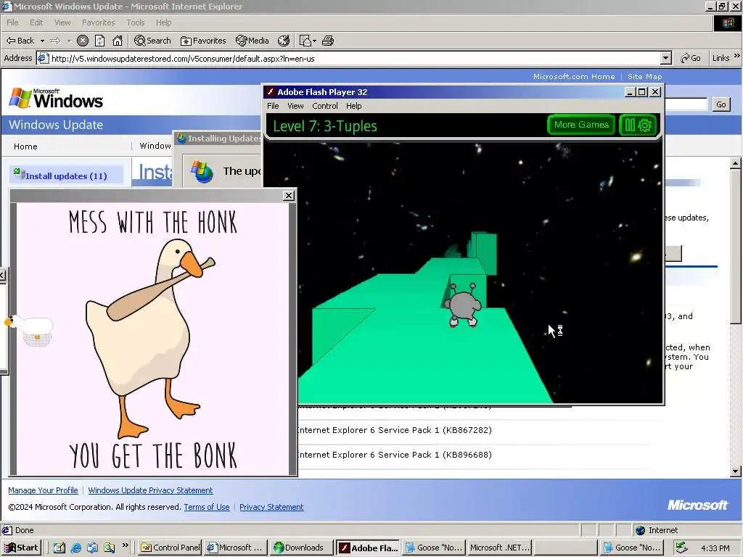Click the Go button beside the address bar
Viewport: 743px width, 557px height.
pyautogui.click(x=691, y=58)
